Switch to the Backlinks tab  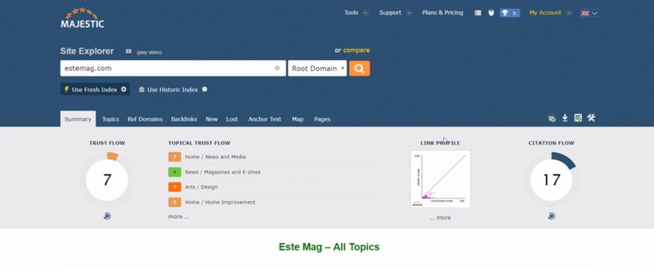point(184,119)
